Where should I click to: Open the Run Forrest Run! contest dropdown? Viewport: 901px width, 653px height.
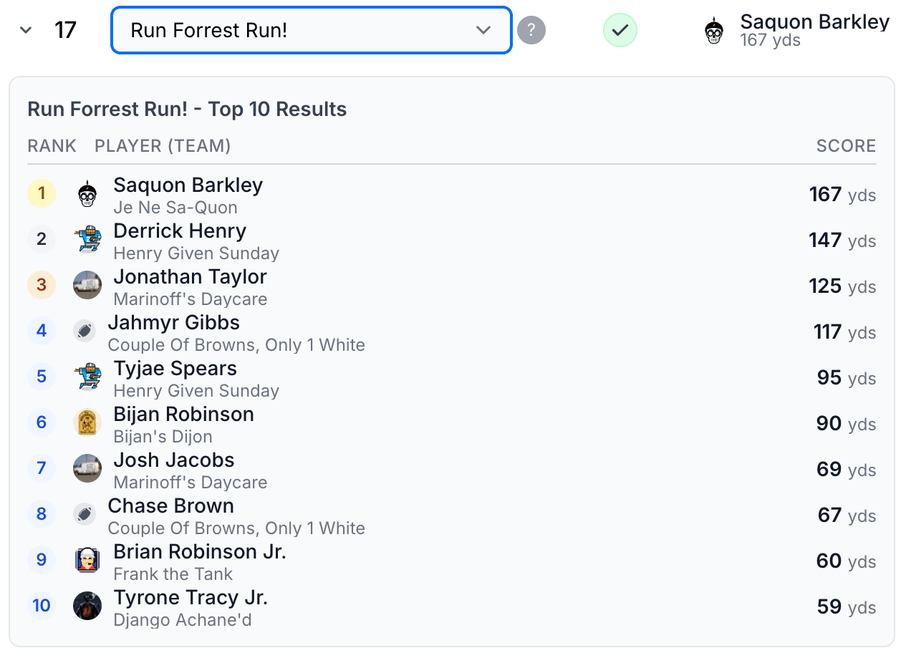click(310, 30)
